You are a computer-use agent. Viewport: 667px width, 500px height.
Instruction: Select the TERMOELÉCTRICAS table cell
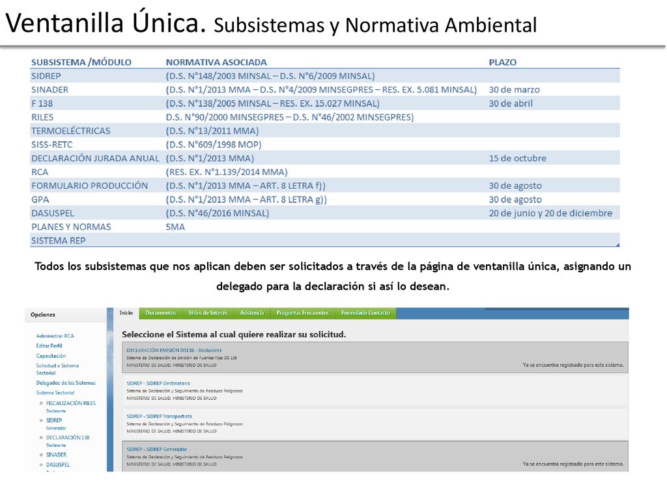point(70,131)
